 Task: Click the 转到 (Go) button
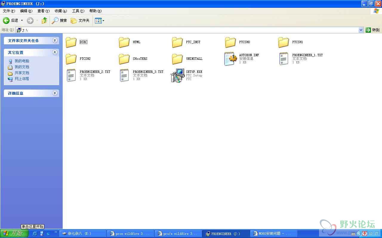pos(373,30)
